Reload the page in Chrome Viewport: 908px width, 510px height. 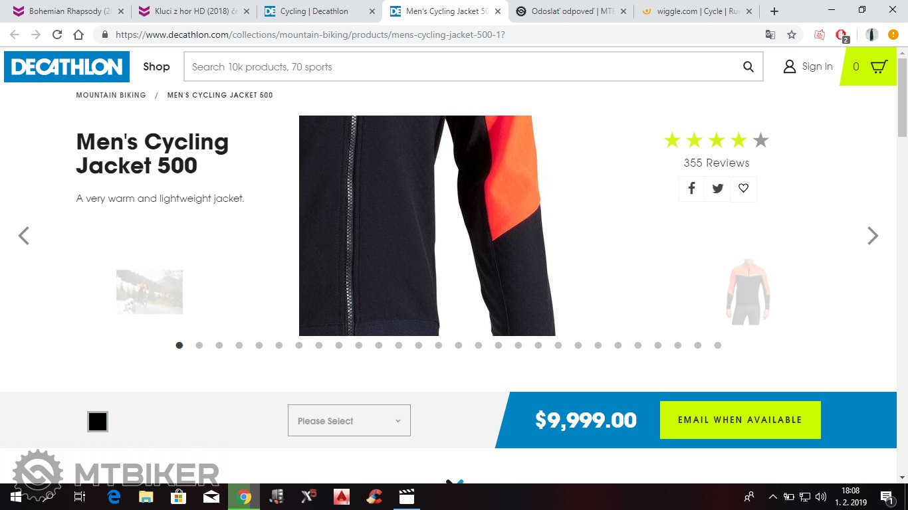click(57, 35)
